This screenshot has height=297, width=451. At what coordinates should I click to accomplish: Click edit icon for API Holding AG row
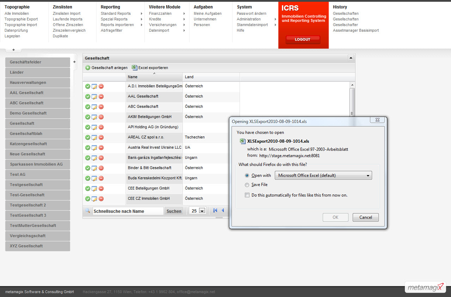(94, 127)
